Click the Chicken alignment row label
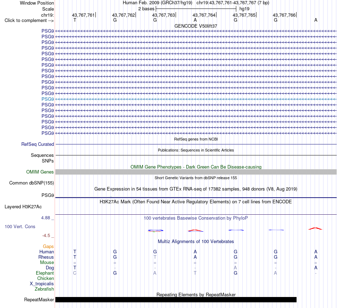This screenshot has height=308, width=337. coord(45,278)
